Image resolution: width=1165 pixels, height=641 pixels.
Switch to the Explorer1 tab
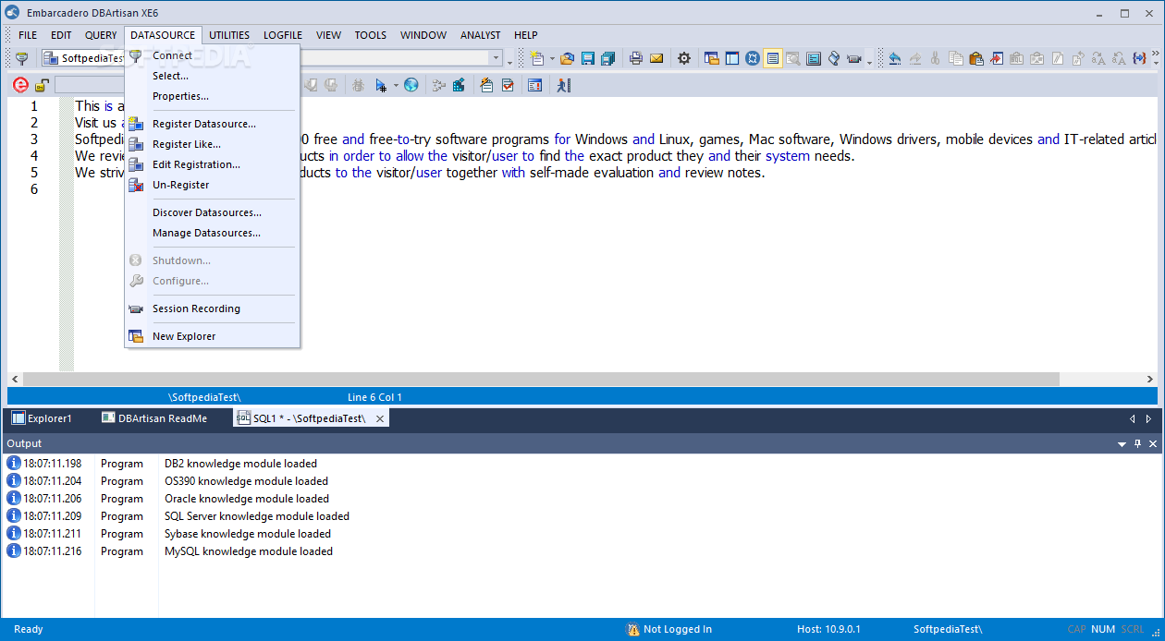pos(42,418)
